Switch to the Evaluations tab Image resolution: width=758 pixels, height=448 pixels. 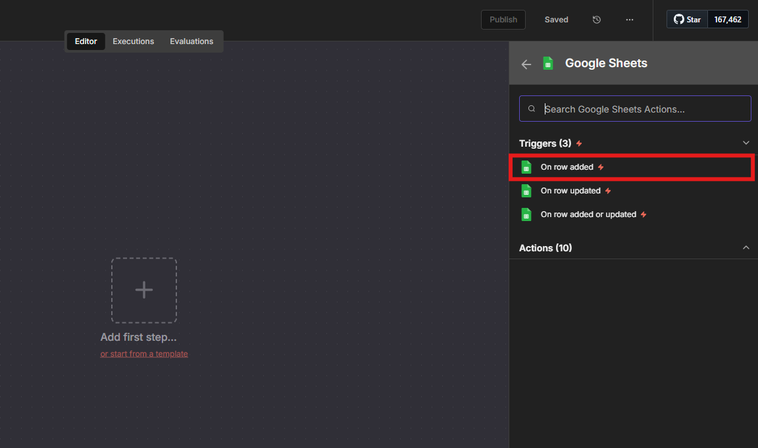pos(191,41)
